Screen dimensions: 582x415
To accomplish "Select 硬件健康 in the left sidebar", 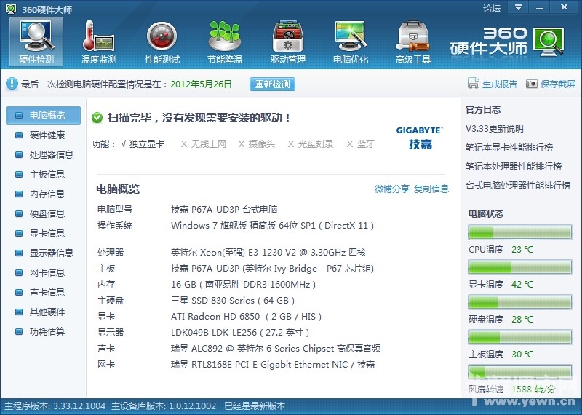I will (47, 135).
